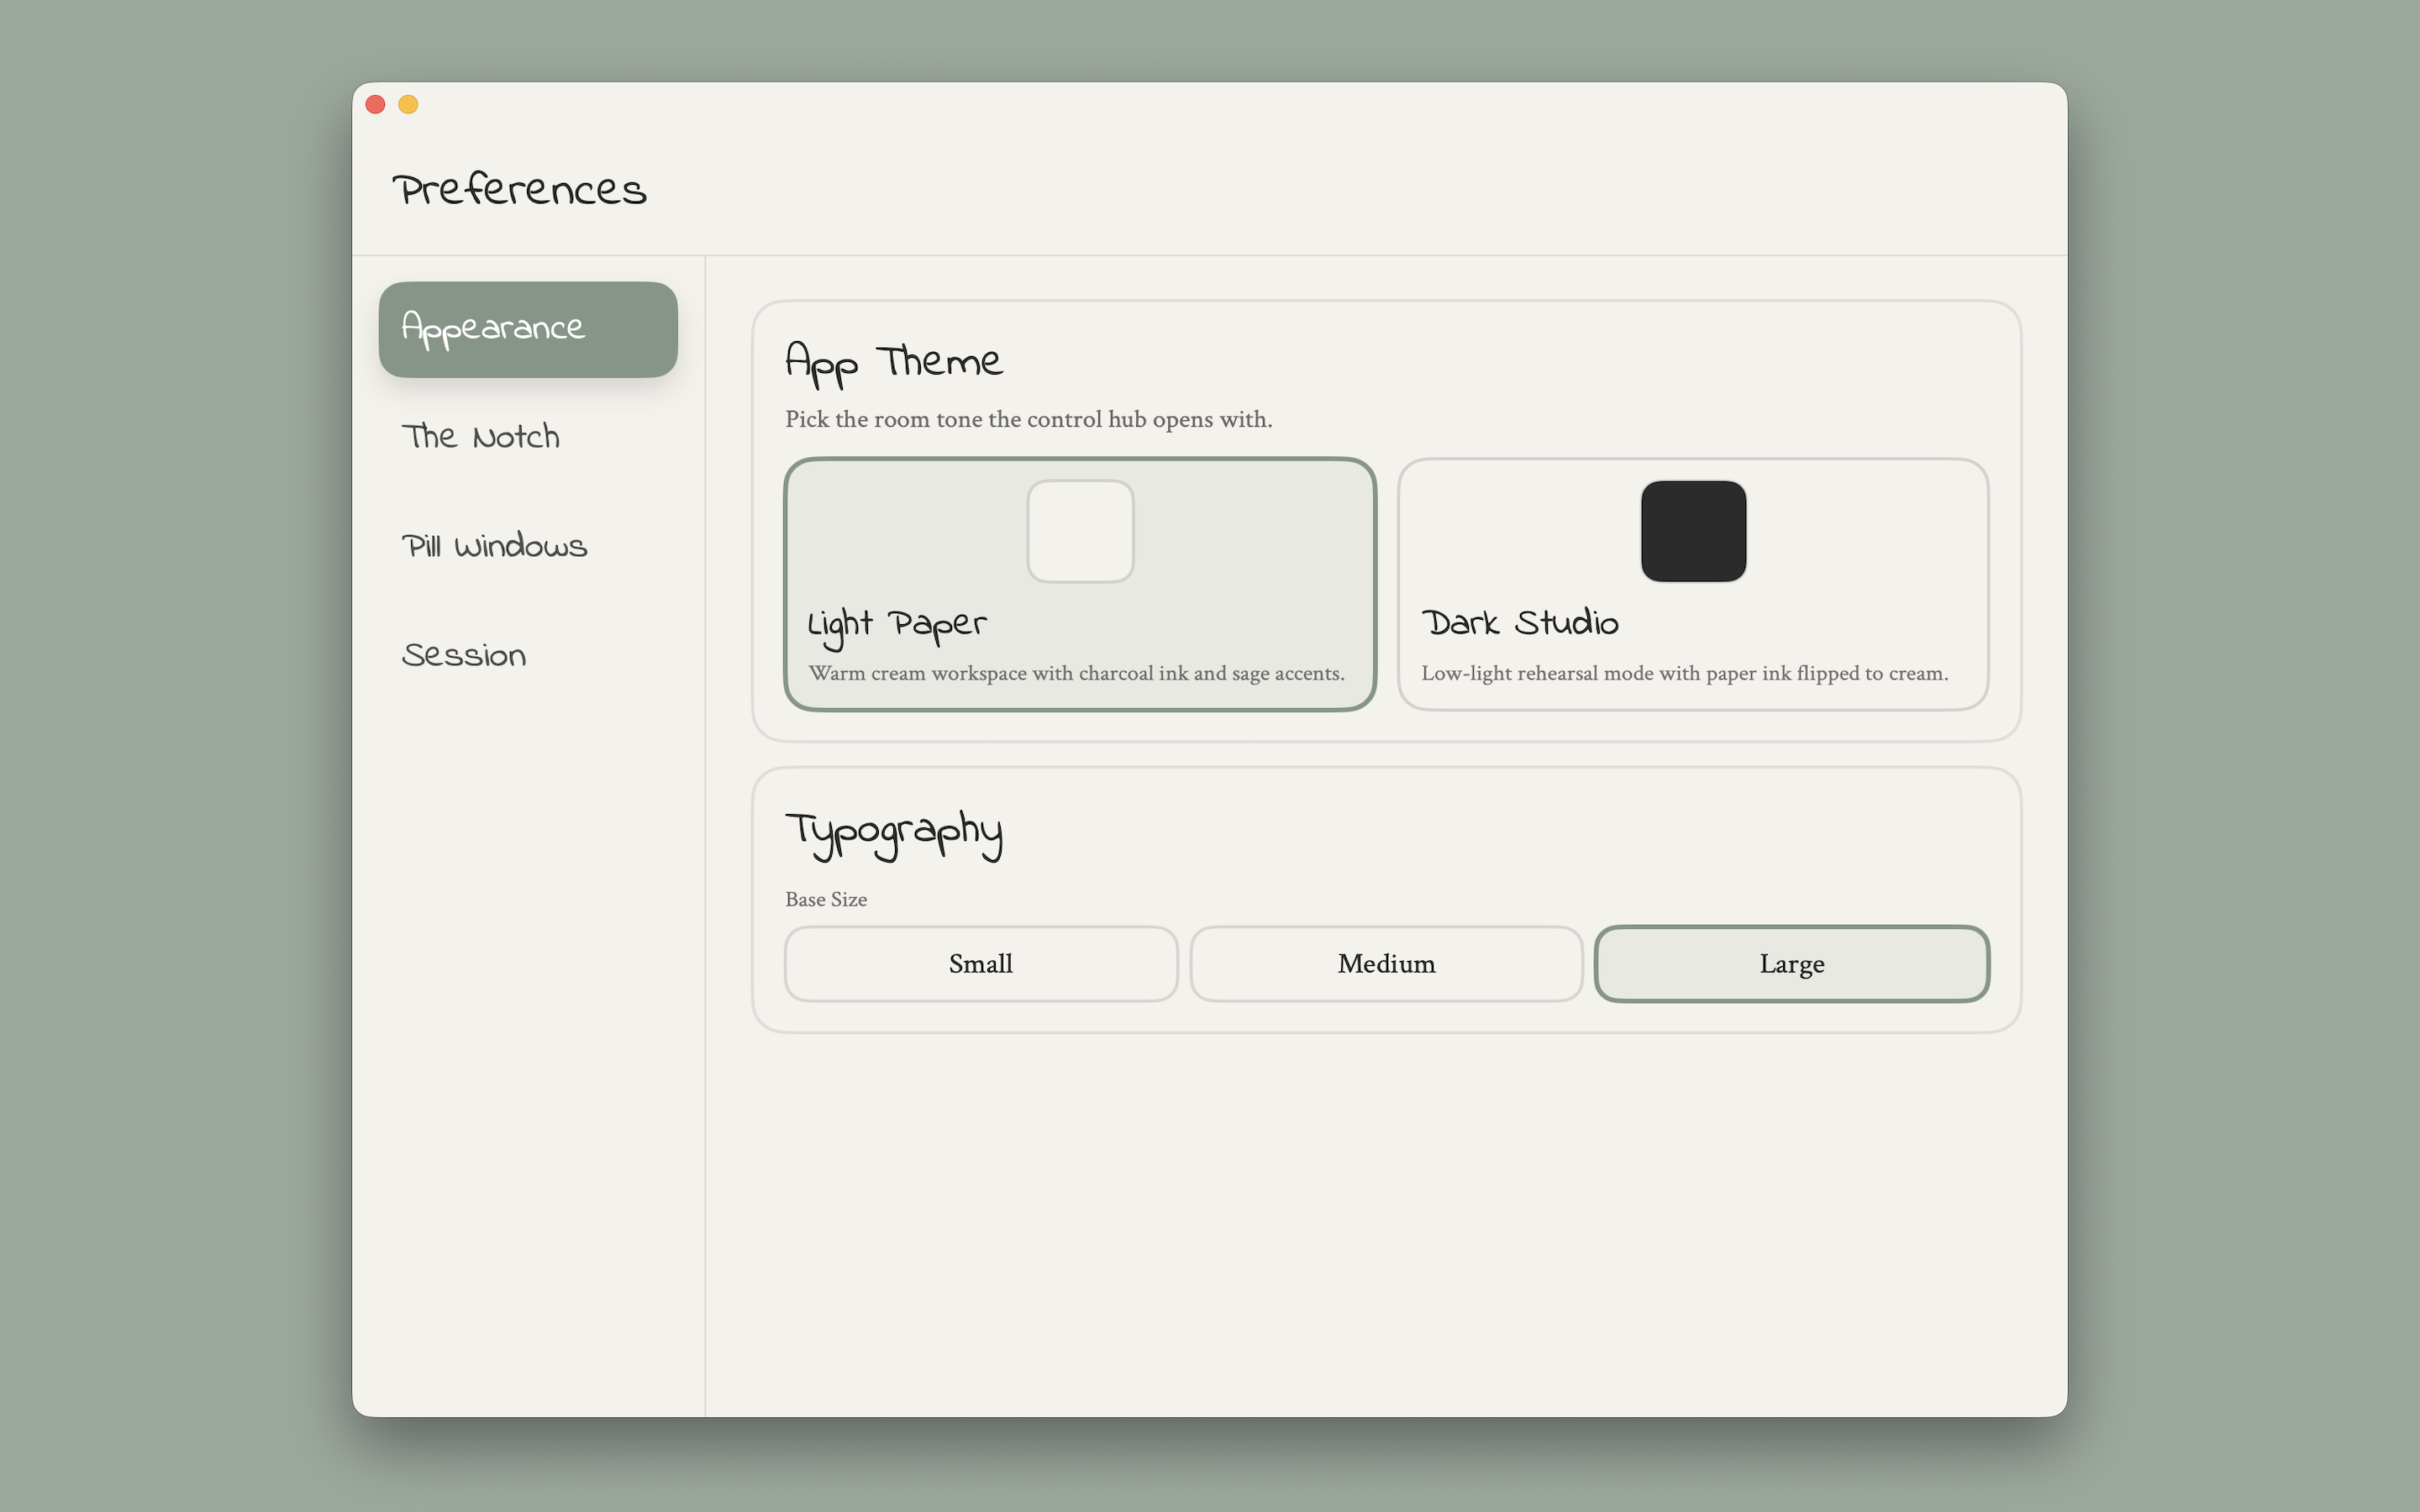Open the Appearance preferences tab

pos(528,329)
